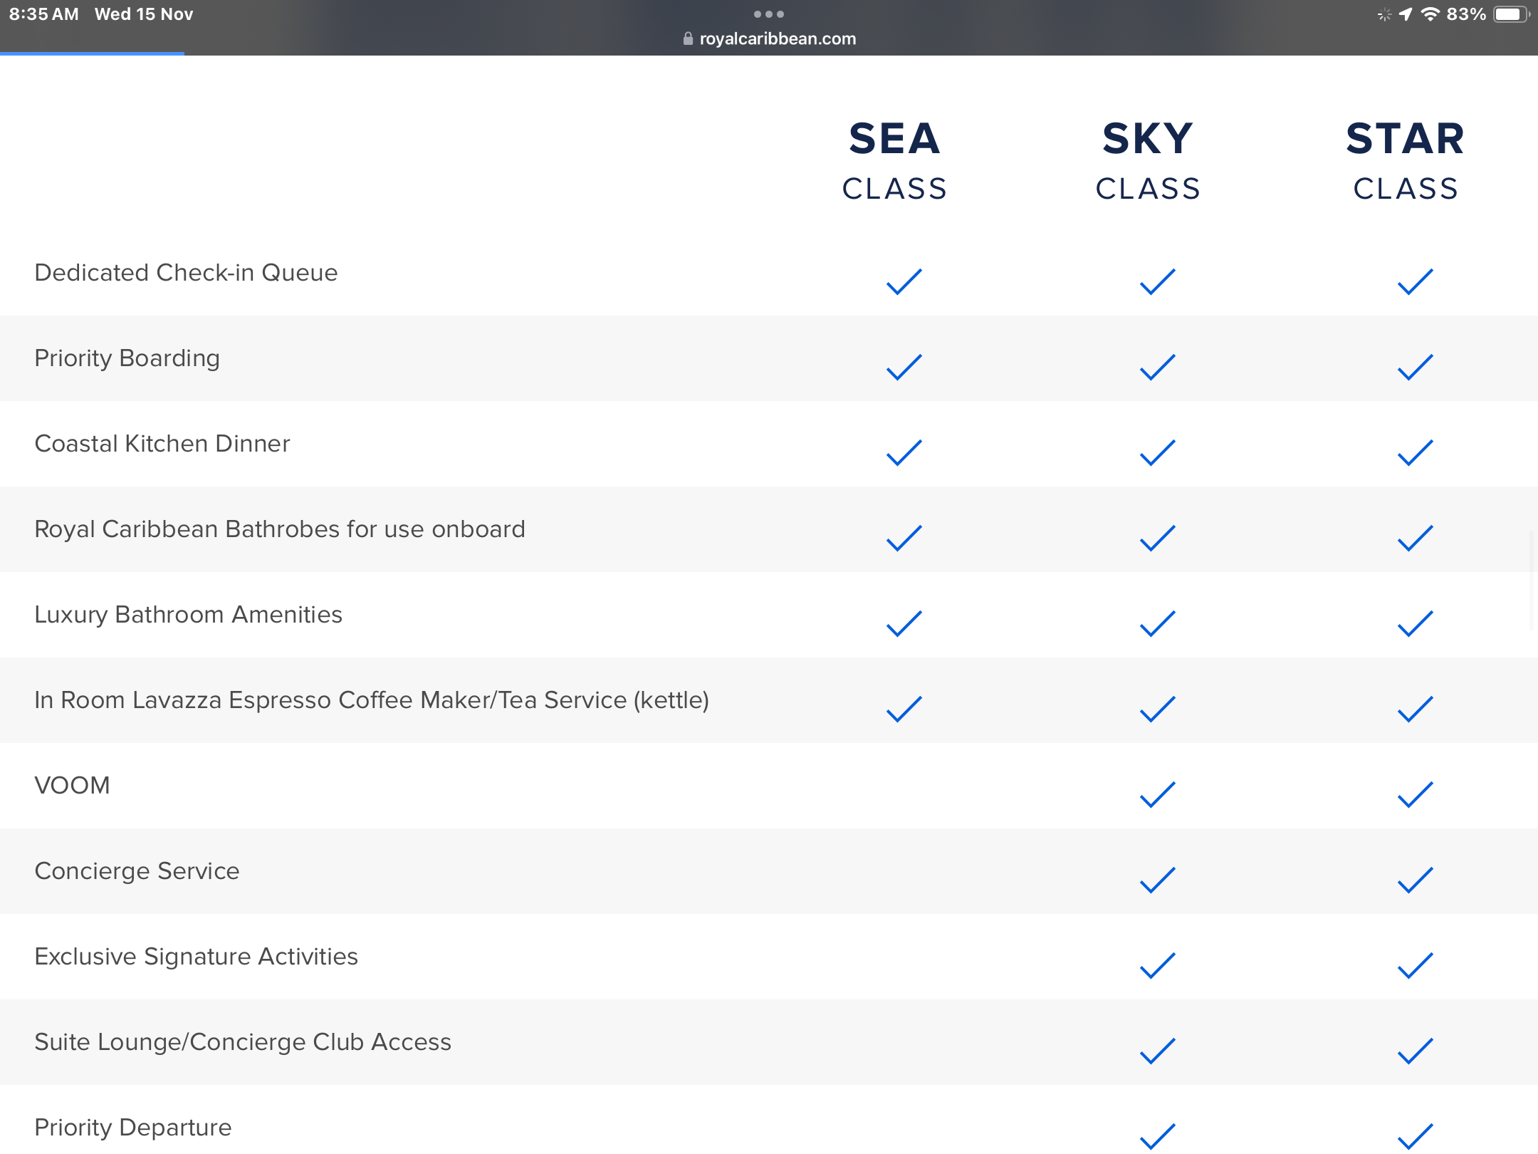Click Sky Class checkmark for Priority Departure
The image size is (1538, 1154).
(1158, 1136)
